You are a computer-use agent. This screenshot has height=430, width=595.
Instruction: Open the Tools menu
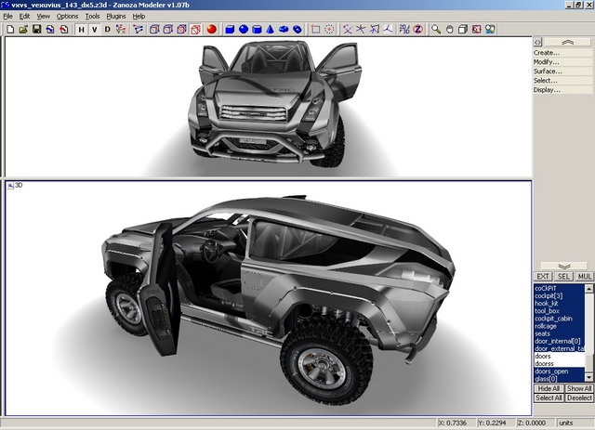pyautogui.click(x=92, y=17)
